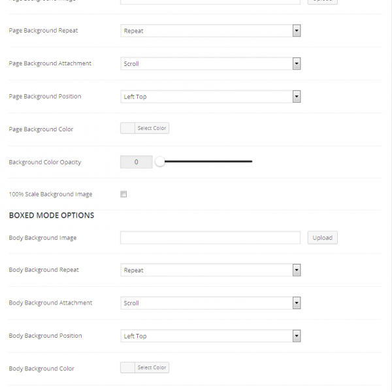The height and width of the screenshot is (392, 392).
Task: Open Body Background Repeat dropdown
Action: (210, 270)
